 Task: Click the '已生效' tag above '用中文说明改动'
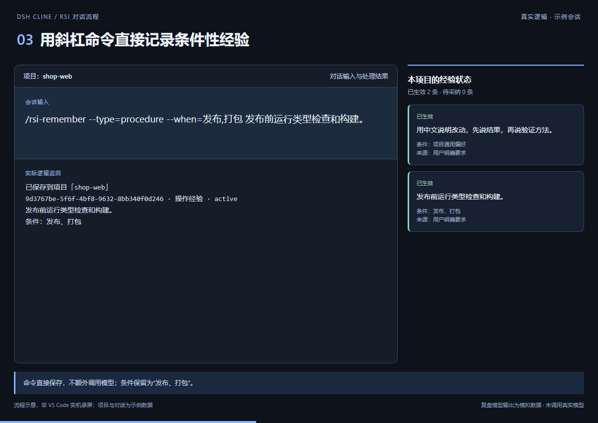[425, 116]
